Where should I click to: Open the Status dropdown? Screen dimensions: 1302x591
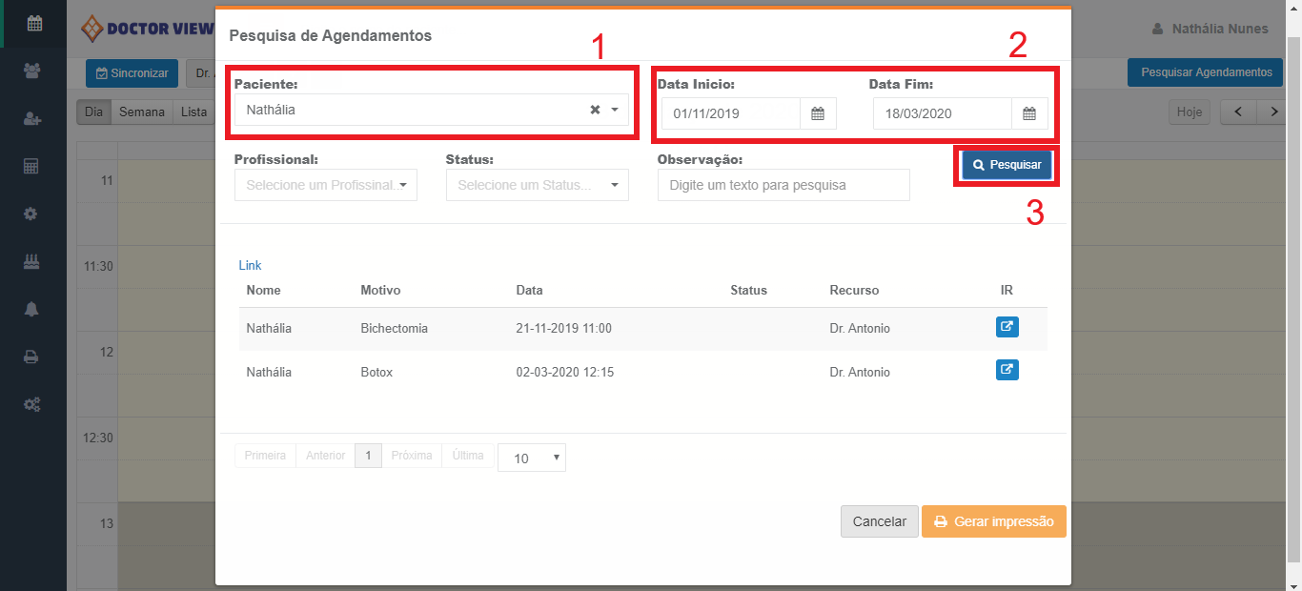tap(537, 185)
